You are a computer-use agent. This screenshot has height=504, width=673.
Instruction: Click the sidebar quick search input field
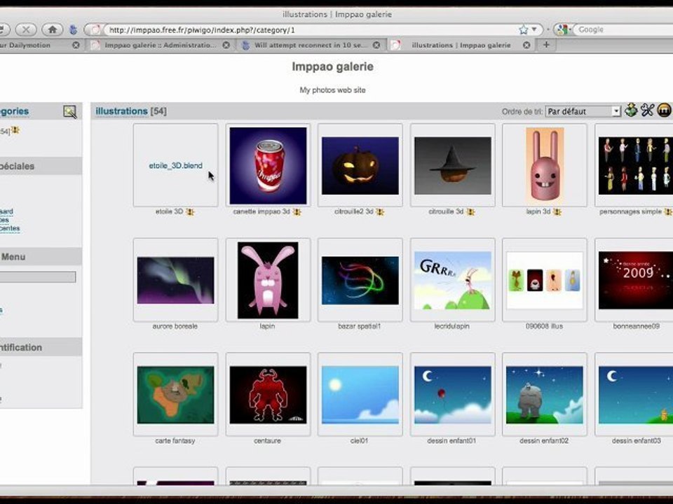[x=38, y=277]
